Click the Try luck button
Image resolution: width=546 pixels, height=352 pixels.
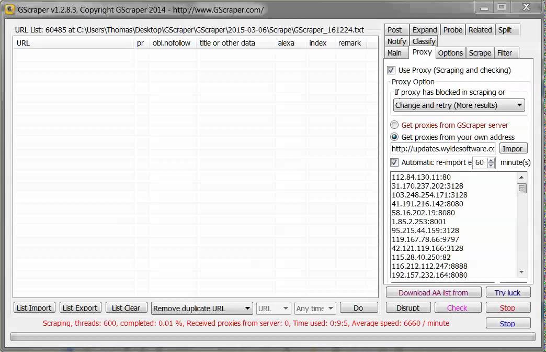[508, 292]
